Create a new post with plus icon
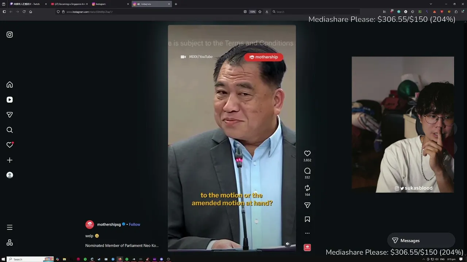Image resolution: width=467 pixels, height=262 pixels. (x=10, y=160)
